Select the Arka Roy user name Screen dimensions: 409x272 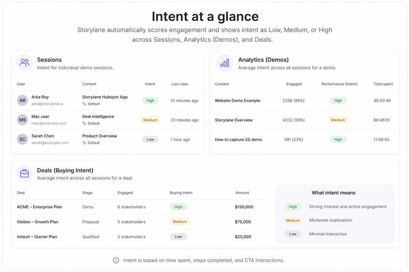point(40,97)
